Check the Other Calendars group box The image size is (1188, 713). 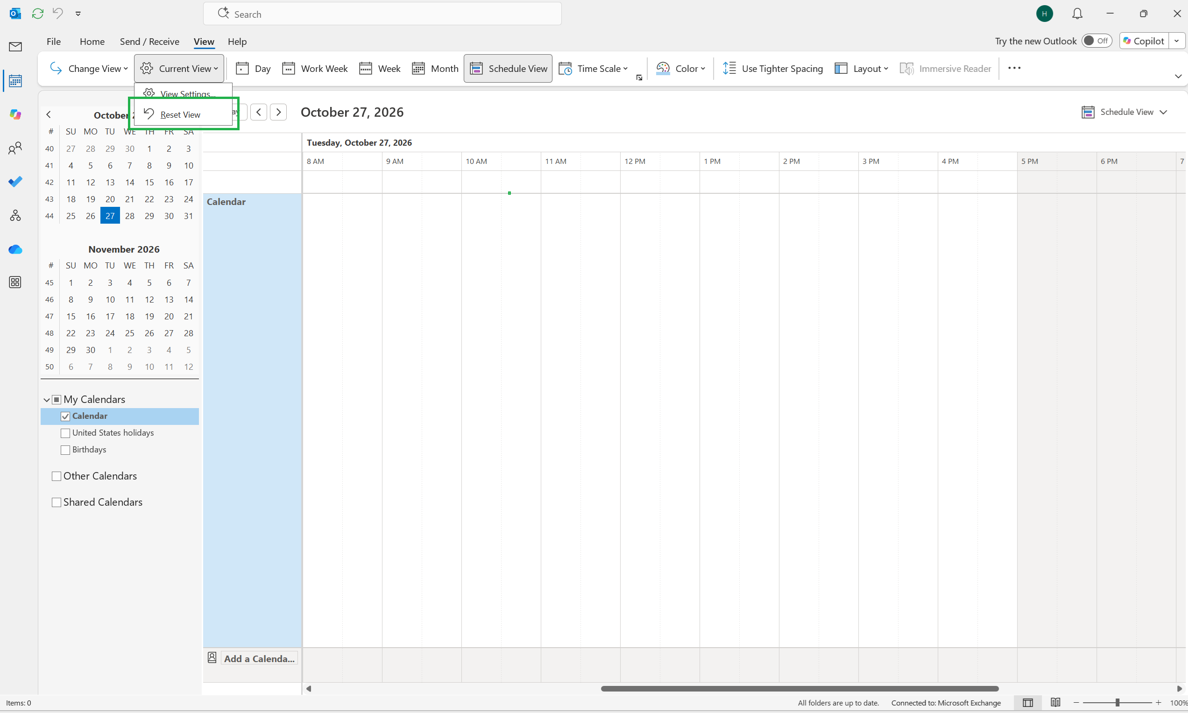tap(56, 476)
